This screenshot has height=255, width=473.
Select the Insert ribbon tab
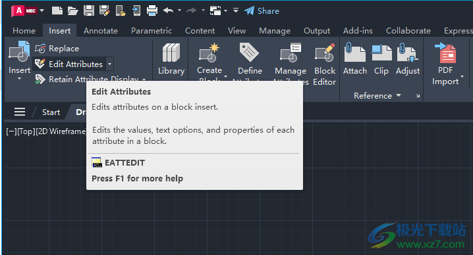[x=60, y=31]
